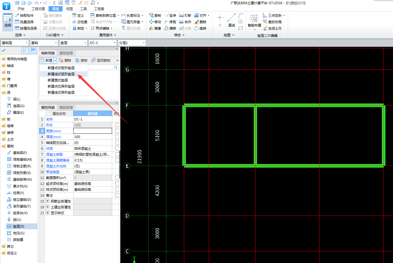393x263 pixels.
Task: Switch to the 工程设置 ribbon tab
Action: coord(38,9)
